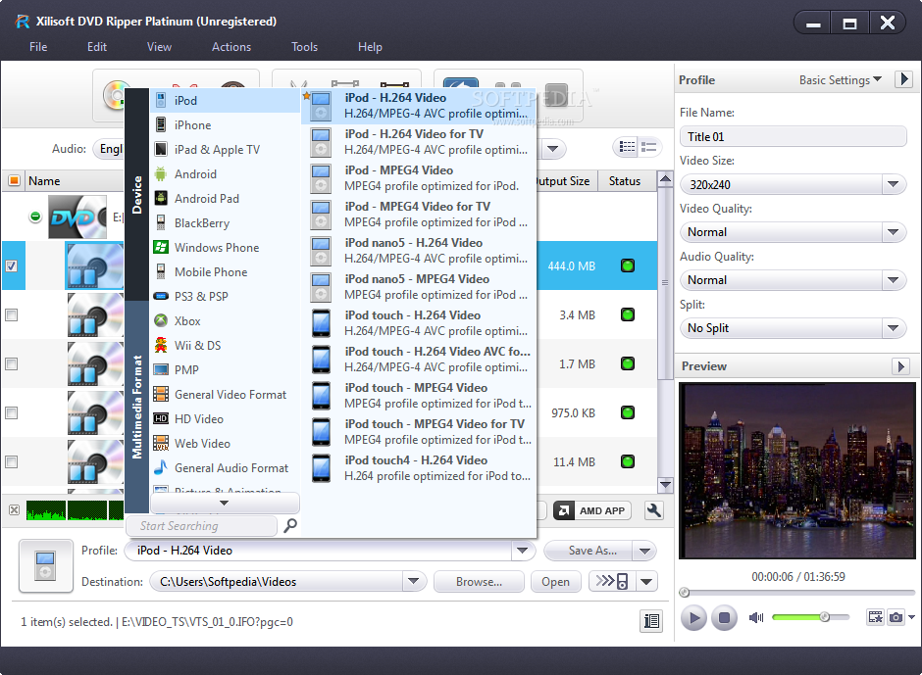This screenshot has height=675, width=922.
Task: Select the iPhone device category
Action: 225,125
